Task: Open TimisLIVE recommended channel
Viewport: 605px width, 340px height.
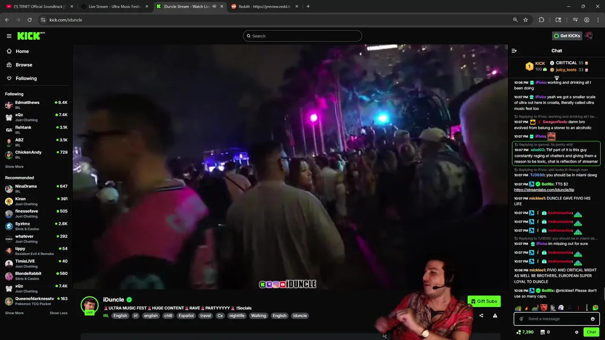Action: click(x=36, y=263)
